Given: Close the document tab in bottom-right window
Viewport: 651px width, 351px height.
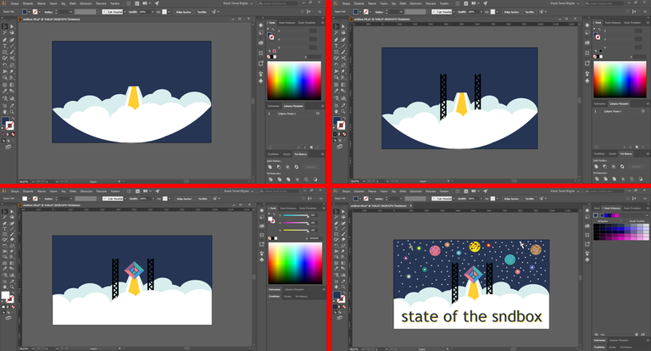Looking at the screenshot, I should pyautogui.click(x=410, y=206).
